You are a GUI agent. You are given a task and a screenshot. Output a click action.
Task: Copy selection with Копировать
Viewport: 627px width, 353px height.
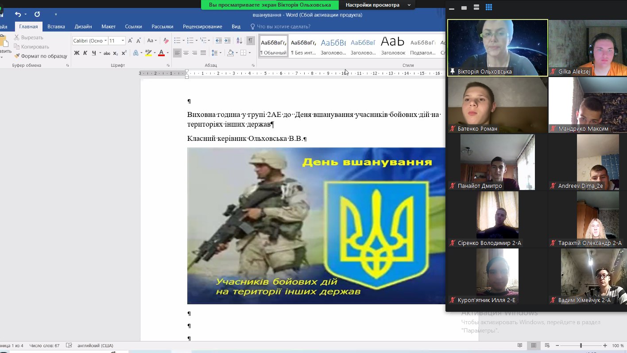[x=31, y=47]
